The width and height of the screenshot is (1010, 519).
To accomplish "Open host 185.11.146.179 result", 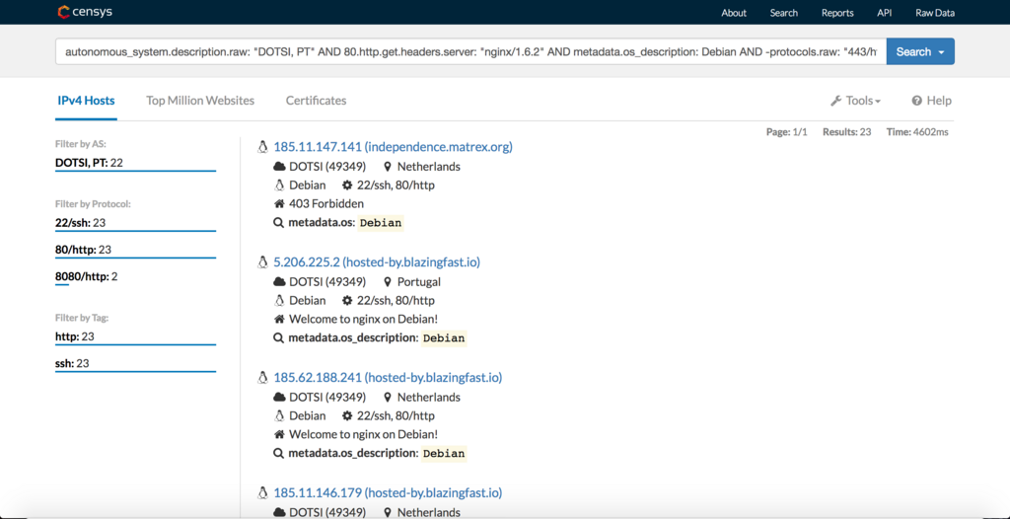I will [388, 493].
